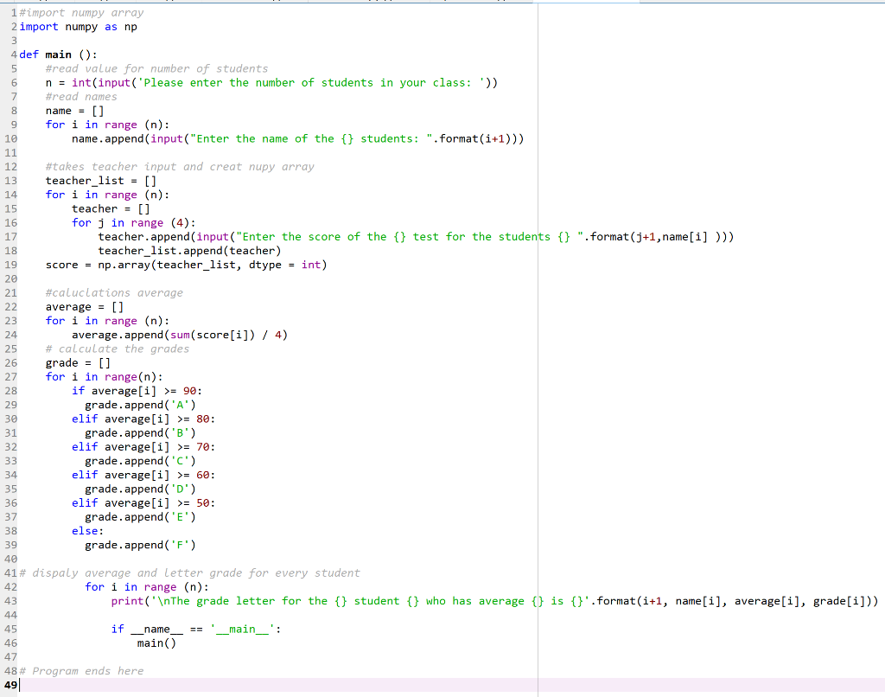Click the "if __name__ == '__main__':" line
Image resolution: width=885 pixels, height=697 pixels.
[x=196, y=630]
